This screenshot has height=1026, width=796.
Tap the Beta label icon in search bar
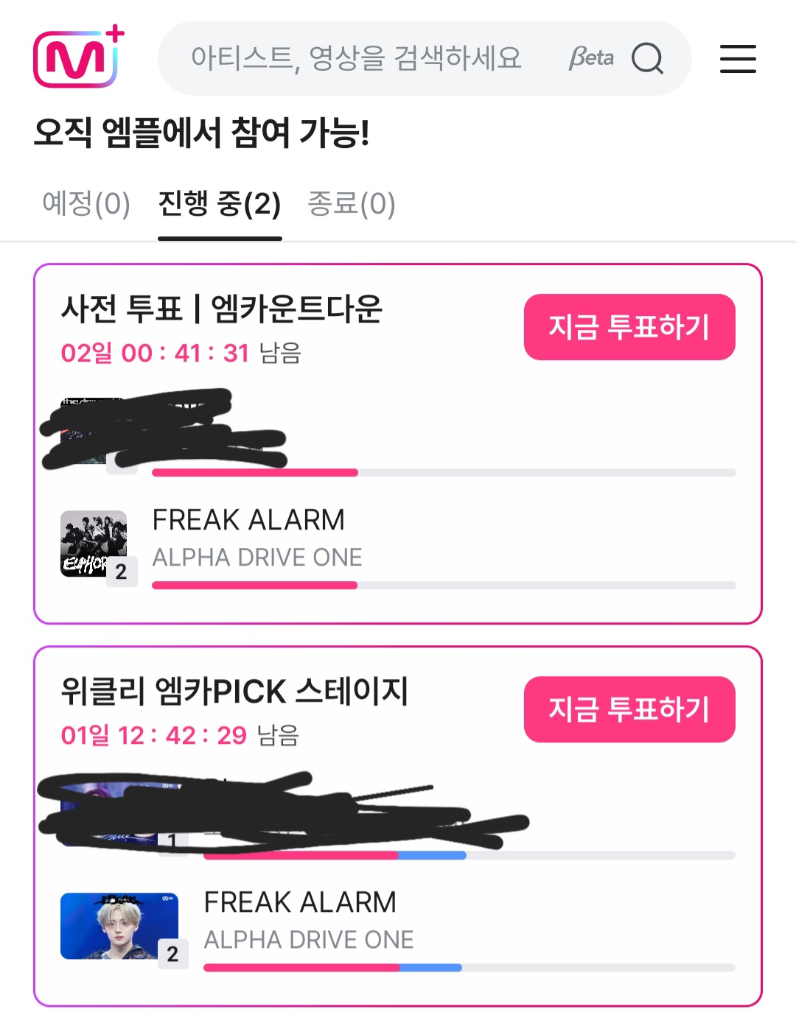tap(591, 57)
